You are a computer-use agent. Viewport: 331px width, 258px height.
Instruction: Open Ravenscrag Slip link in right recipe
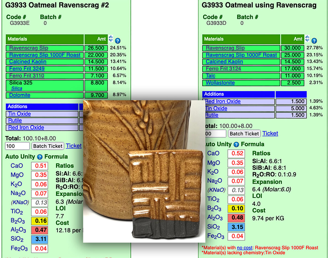[x=225, y=48]
